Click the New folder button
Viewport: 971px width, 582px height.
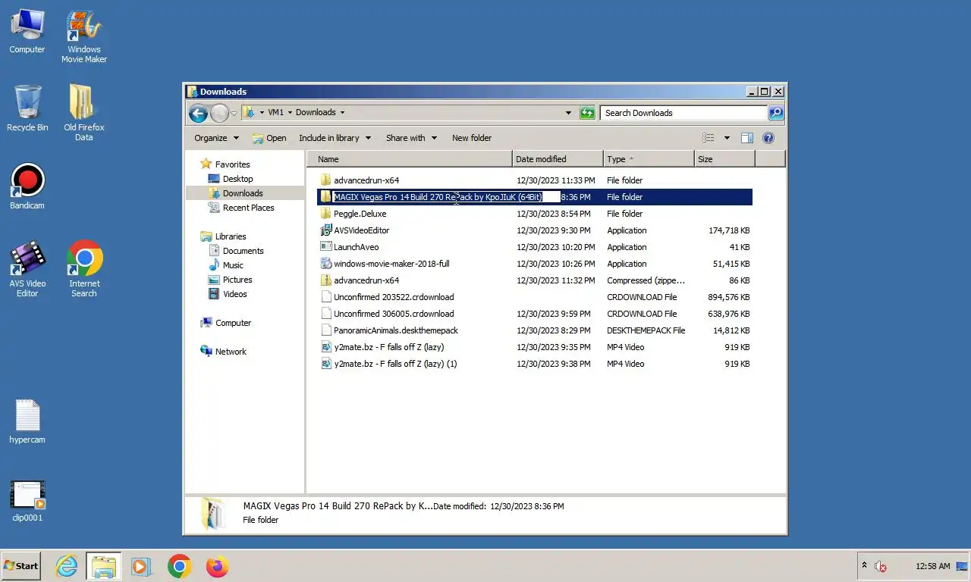pyautogui.click(x=472, y=138)
